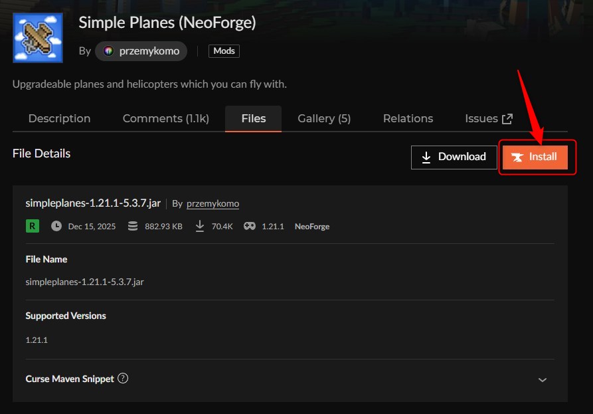This screenshot has width=593, height=414.
Task: Click the przemykomo author avatar icon
Action: [108, 51]
